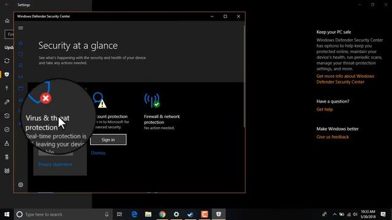Maximize the Windows Defender Security Center window
The image size is (392, 220).
225,16
